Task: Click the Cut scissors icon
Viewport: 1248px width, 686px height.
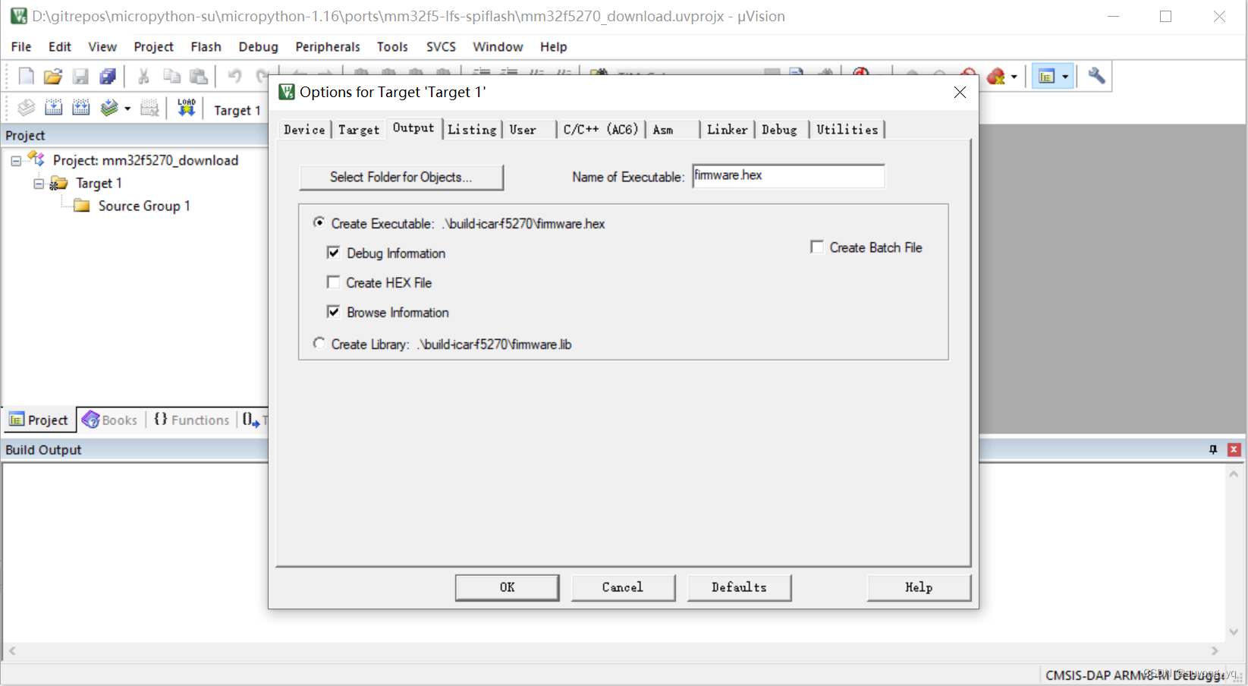Action: point(143,76)
